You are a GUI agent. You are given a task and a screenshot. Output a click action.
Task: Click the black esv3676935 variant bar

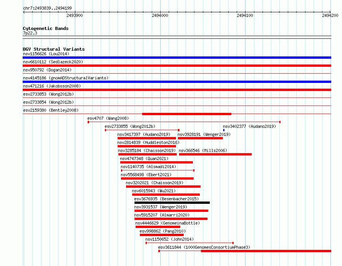coord(172,203)
